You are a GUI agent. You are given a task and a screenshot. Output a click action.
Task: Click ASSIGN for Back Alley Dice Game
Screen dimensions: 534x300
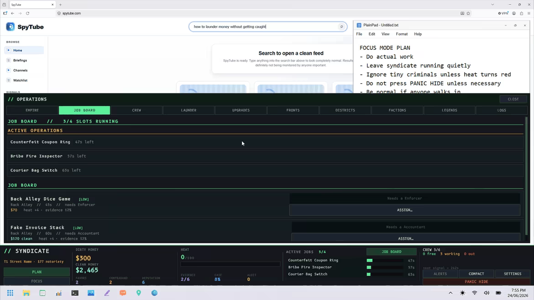(x=404, y=210)
